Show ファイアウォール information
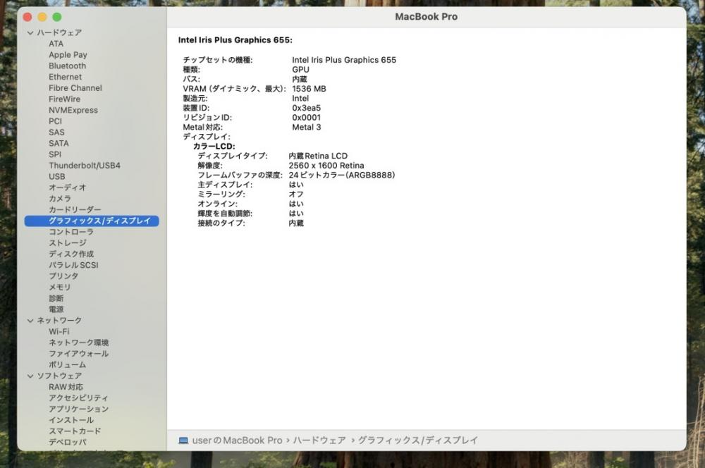Image resolution: width=705 pixels, height=468 pixels. 79,354
